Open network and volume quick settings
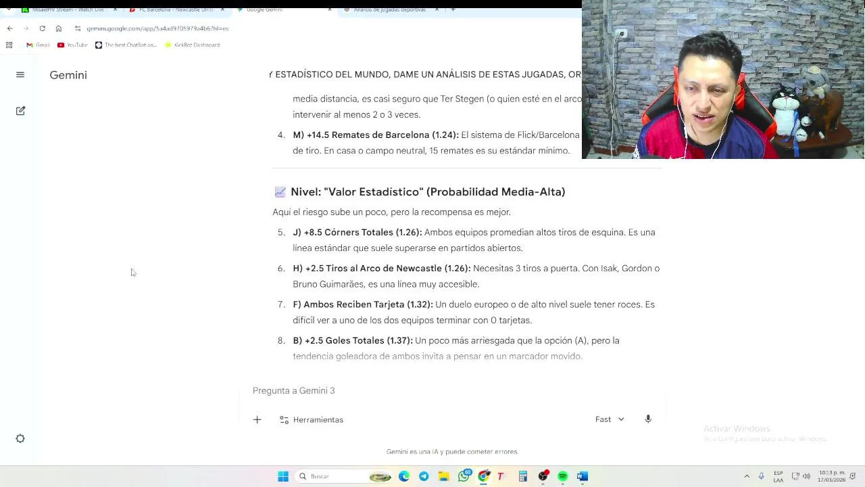The image size is (865, 487). pos(801,476)
